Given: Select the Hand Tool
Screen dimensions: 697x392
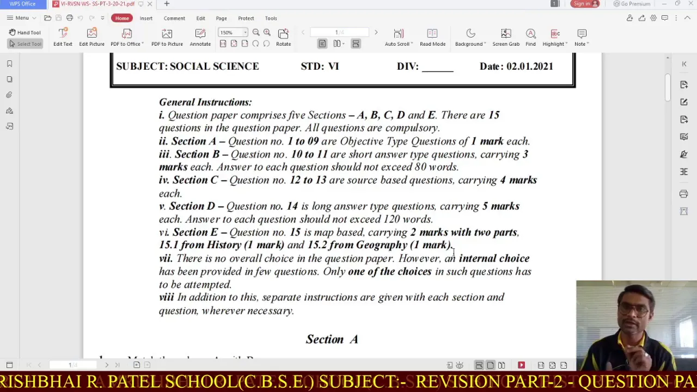Looking at the screenshot, I should point(25,33).
